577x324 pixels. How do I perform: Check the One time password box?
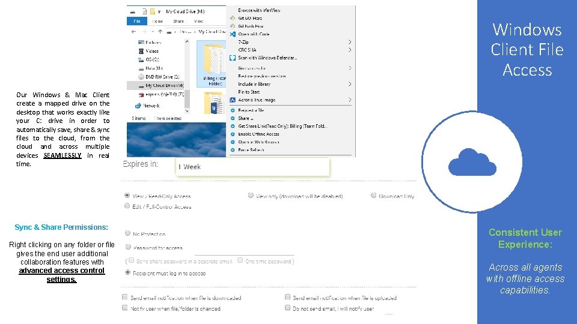pyautogui.click(x=240, y=260)
